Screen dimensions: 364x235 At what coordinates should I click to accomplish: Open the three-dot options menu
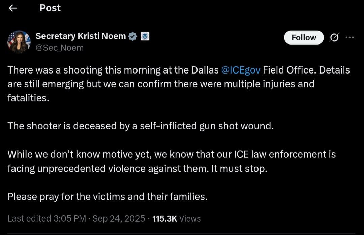point(350,37)
